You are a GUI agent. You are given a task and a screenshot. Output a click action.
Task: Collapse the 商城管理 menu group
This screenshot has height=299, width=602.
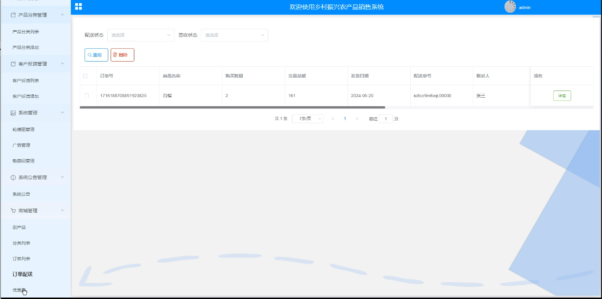tap(63, 211)
